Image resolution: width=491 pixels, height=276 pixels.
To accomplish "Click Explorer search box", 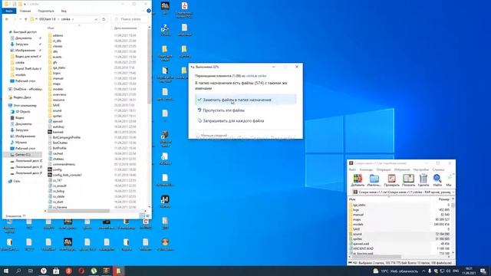I will [130, 19].
